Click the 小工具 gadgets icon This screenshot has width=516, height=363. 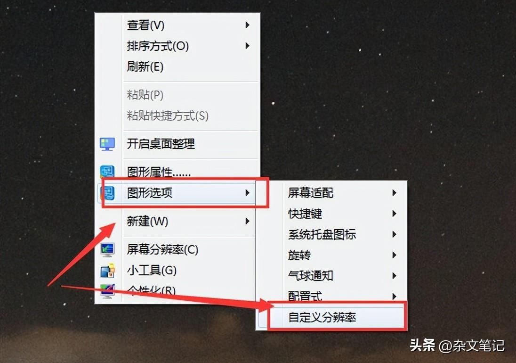point(107,271)
